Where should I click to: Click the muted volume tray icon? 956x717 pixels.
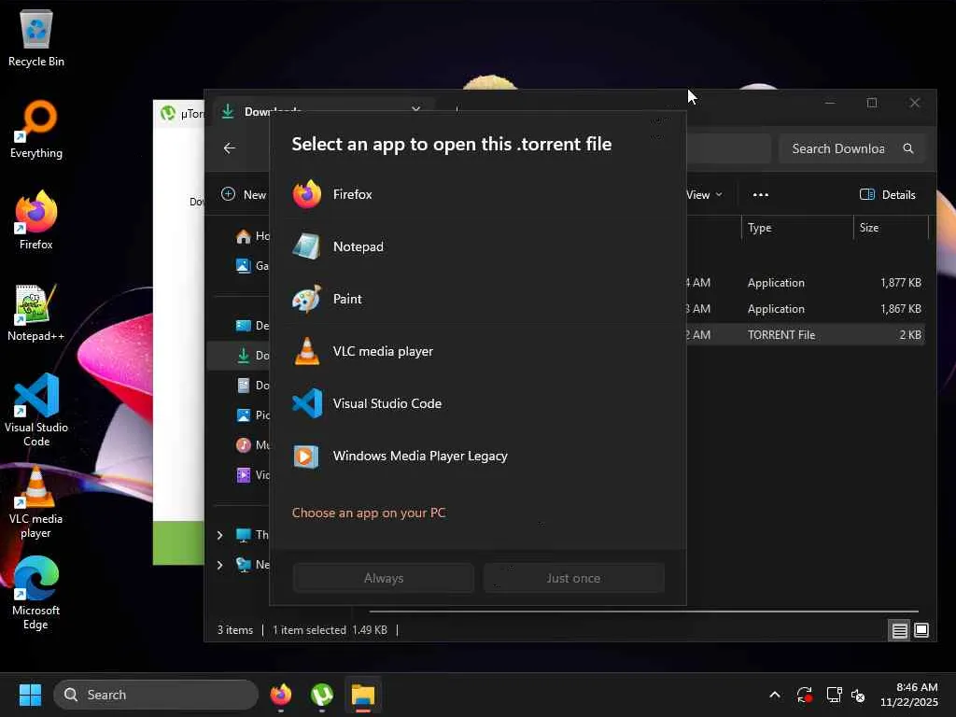coord(858,695)
